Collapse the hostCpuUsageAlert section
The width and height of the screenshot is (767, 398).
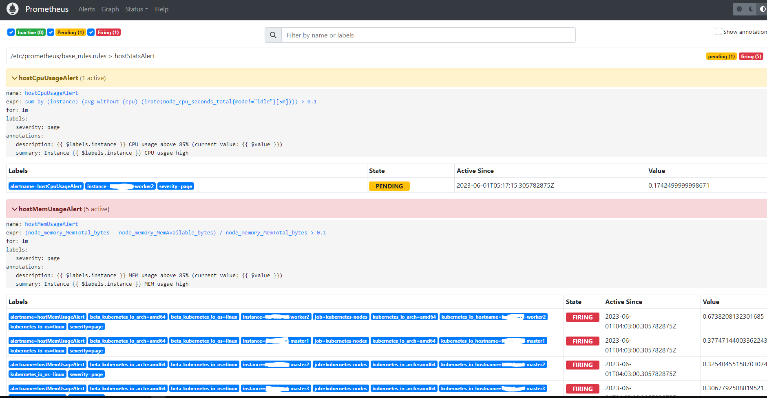(15, 78)
